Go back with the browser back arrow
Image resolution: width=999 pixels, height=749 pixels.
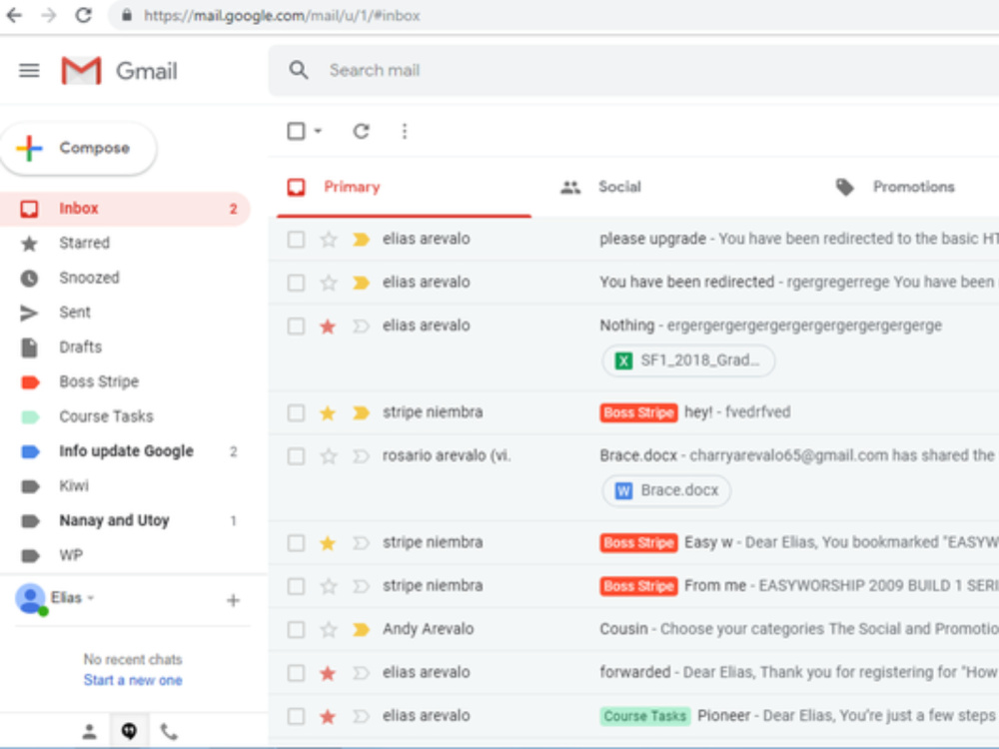14,15
